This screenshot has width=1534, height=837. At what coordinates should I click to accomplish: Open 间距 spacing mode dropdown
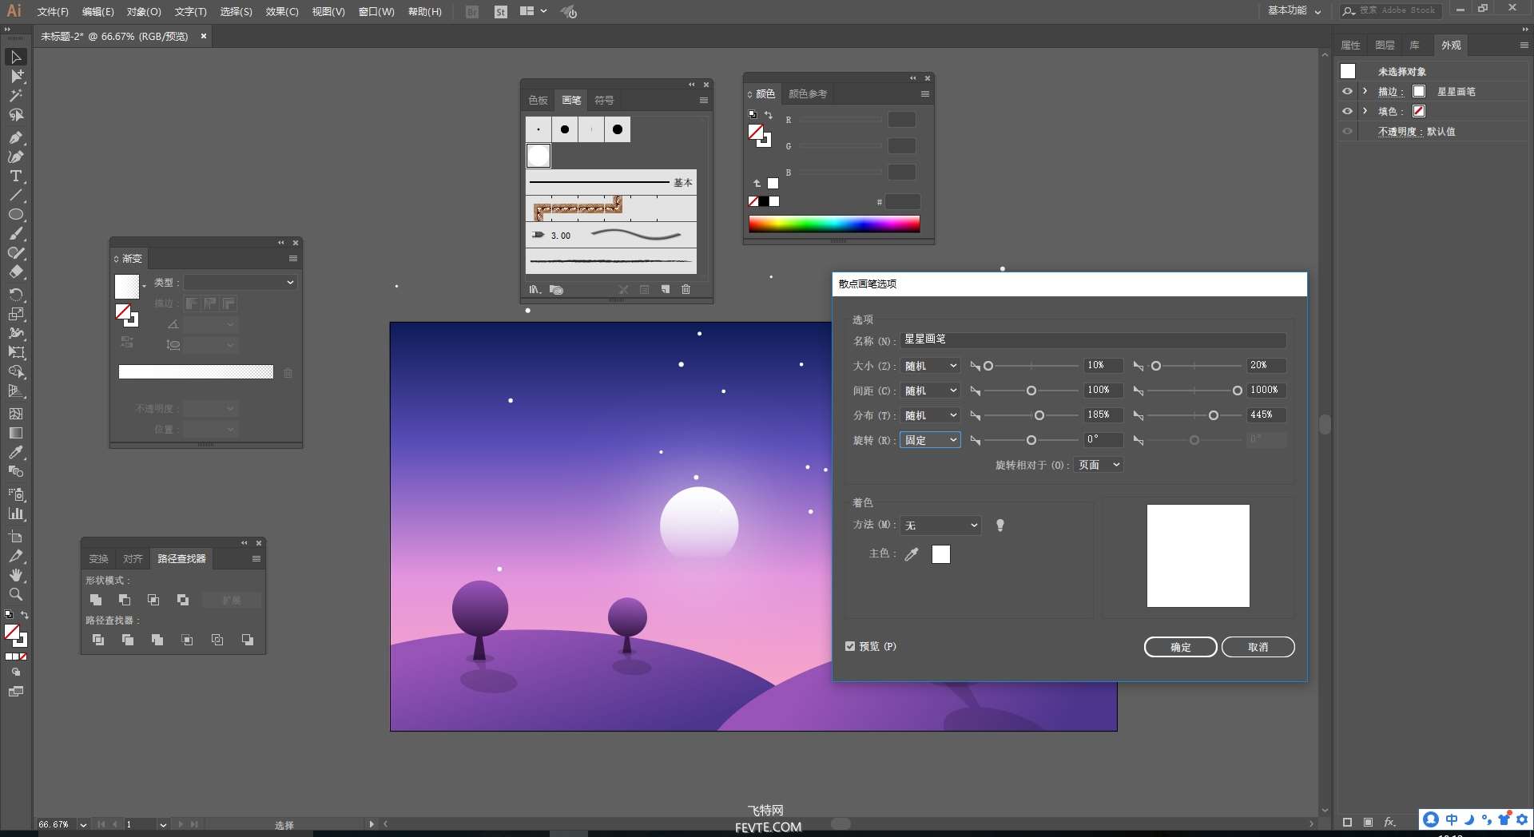[x=930, y=391]
